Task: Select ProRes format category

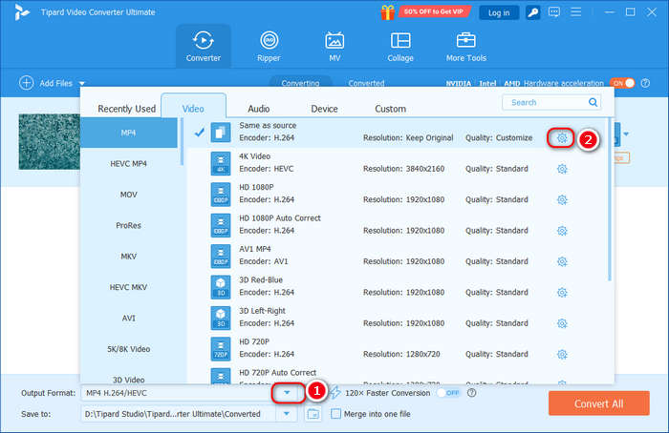Action: (128, 225)
